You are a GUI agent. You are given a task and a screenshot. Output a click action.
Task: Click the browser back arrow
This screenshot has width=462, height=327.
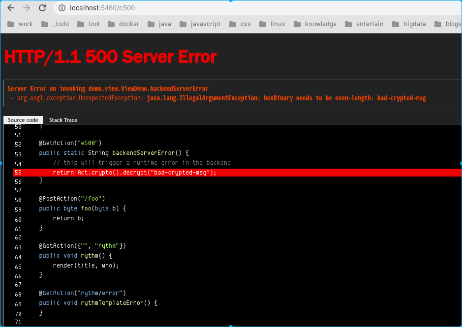tap(11, 8)
